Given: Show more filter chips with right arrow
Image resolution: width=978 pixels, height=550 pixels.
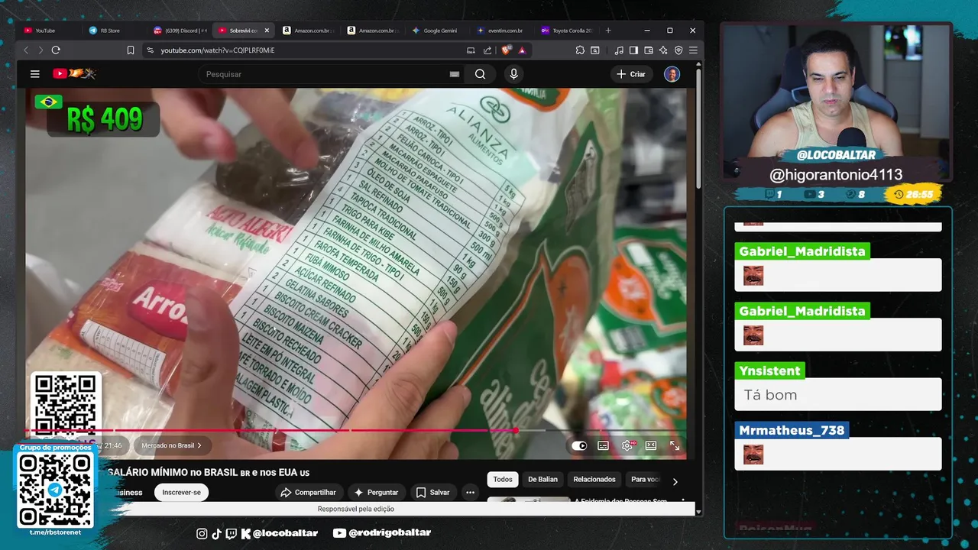Looking at the screenshot, I should 675,481.
